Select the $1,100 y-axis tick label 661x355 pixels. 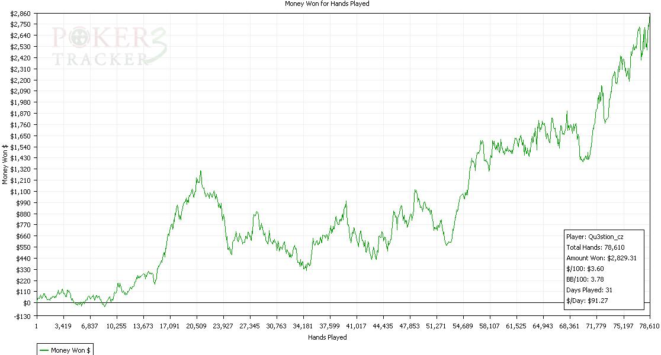21,192
